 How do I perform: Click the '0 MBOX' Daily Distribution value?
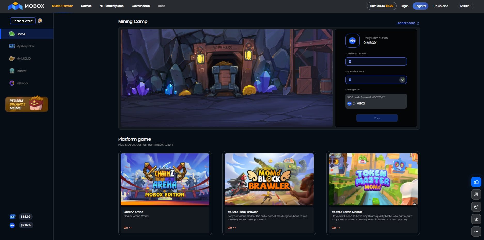pyautogui.click(x=370, y=43)
